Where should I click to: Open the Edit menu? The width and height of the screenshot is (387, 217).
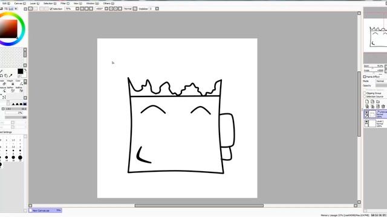click(x=6, y=4)
